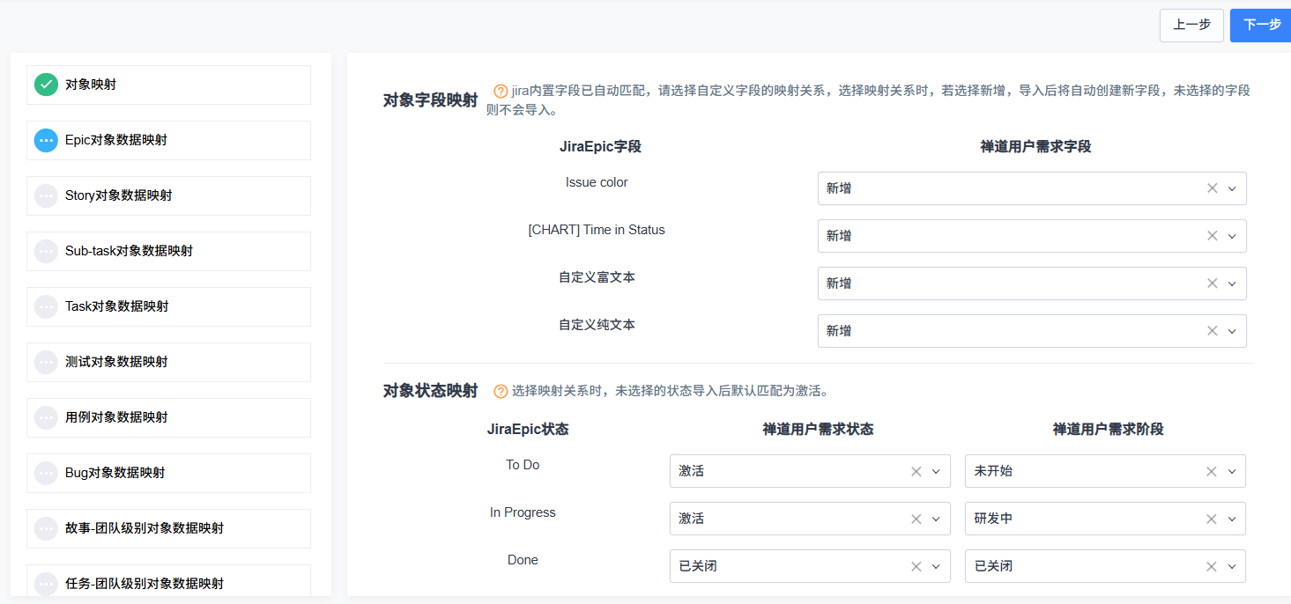Click the In Progress status label

523,512
